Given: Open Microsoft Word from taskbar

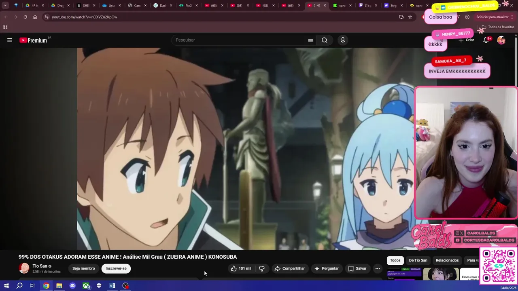Looking at the screenshot, I should coord(112,286).
